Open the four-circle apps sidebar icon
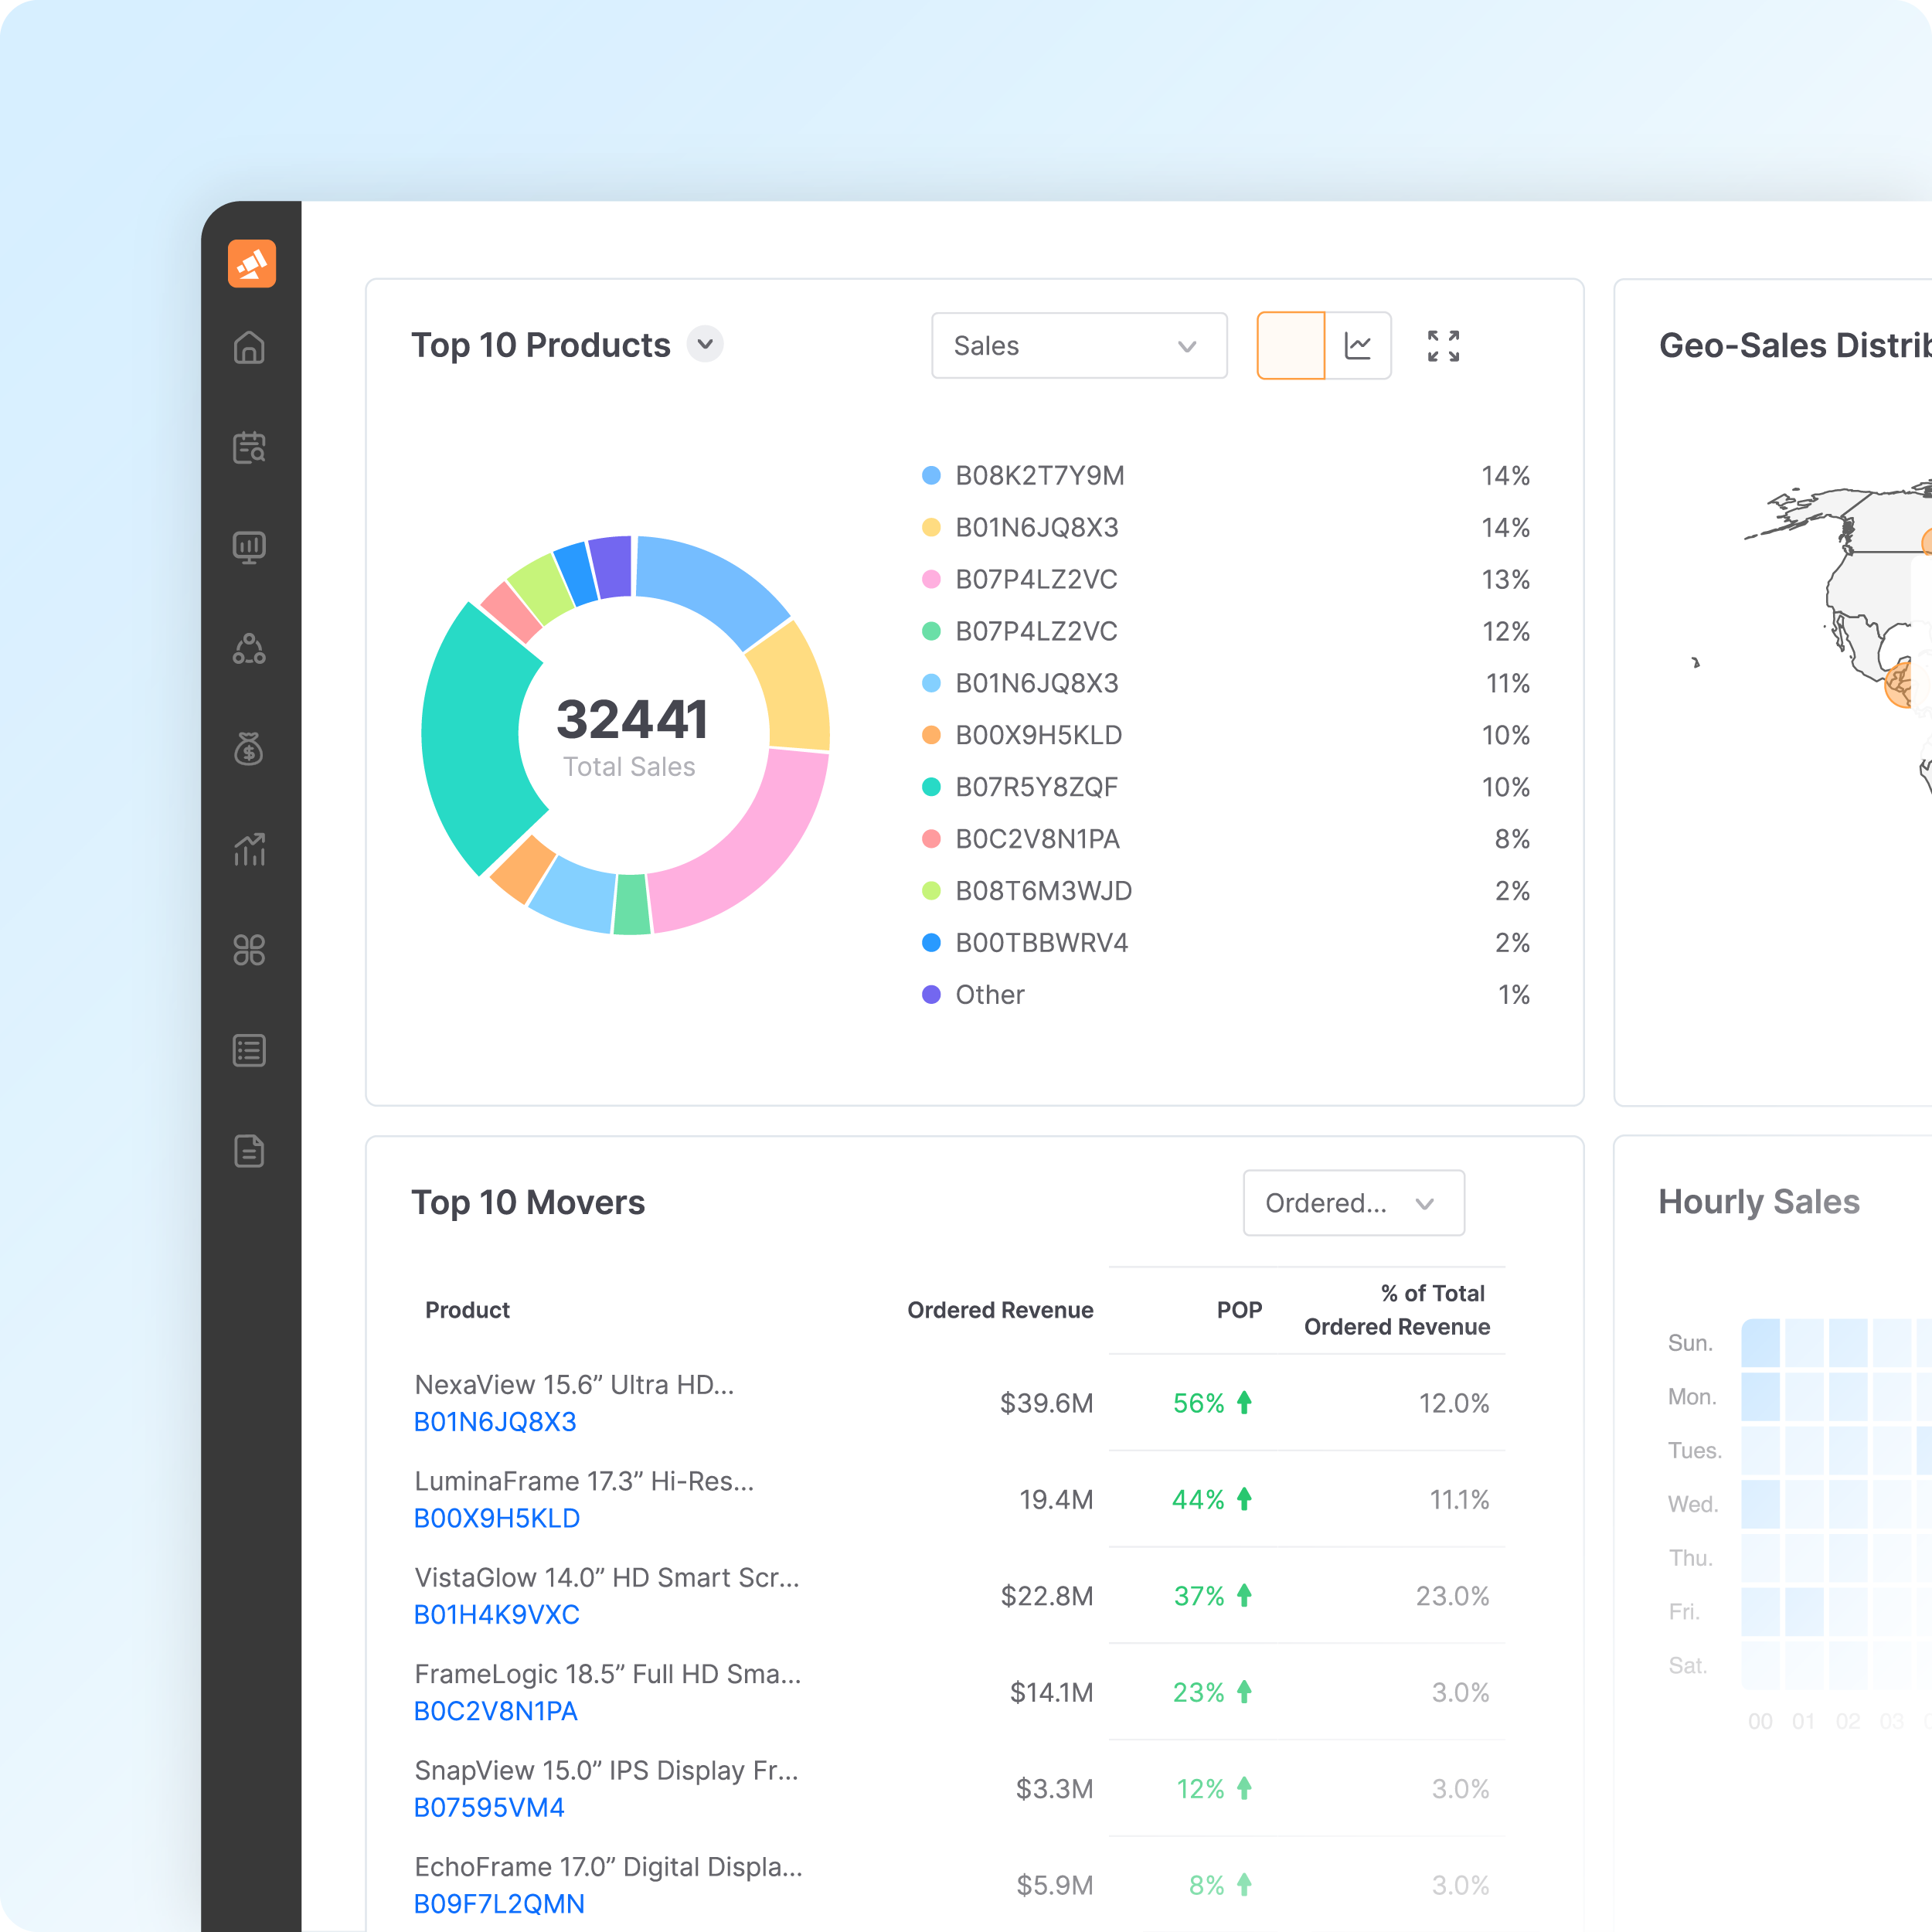This screenshot has height=1932, width=1932. click(249, 950)
